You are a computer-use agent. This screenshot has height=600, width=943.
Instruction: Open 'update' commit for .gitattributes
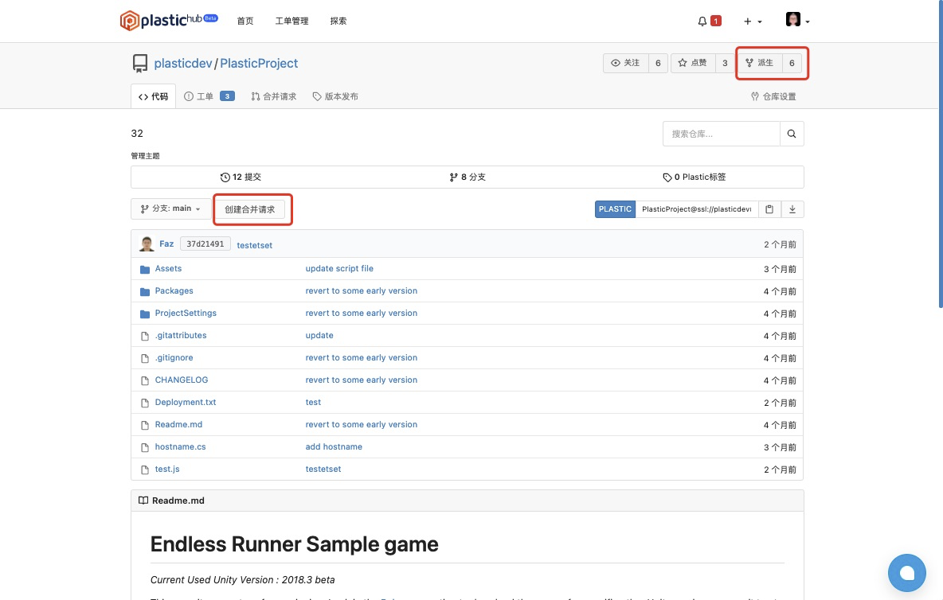pos(319,335)
